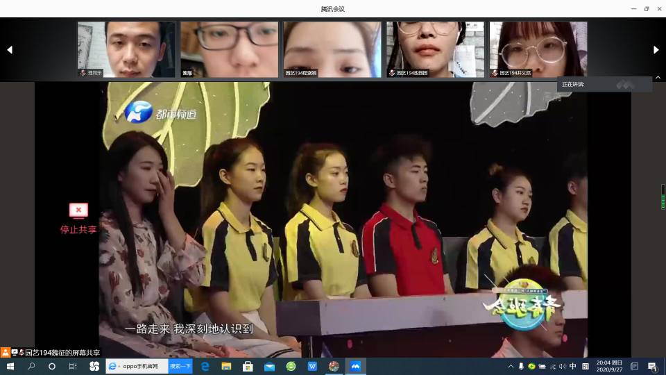The image size is (666, 375).
Task: Select the first participant video on the left
Action: [126, 49]
